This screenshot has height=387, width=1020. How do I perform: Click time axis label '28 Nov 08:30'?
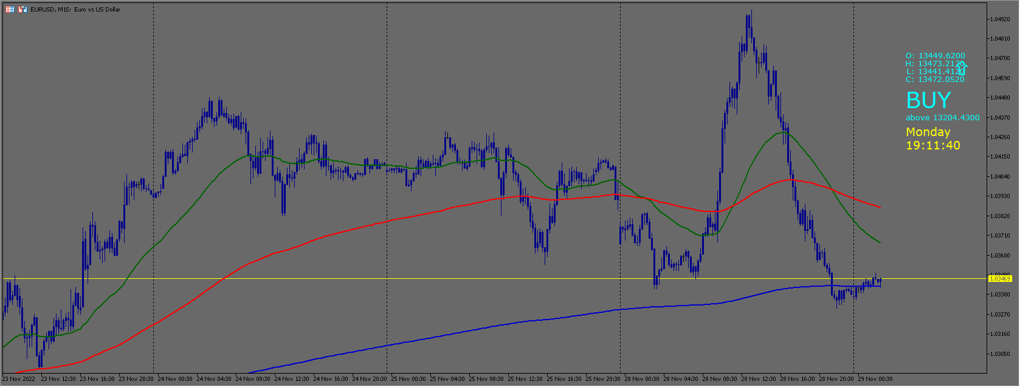coord(720,379)
